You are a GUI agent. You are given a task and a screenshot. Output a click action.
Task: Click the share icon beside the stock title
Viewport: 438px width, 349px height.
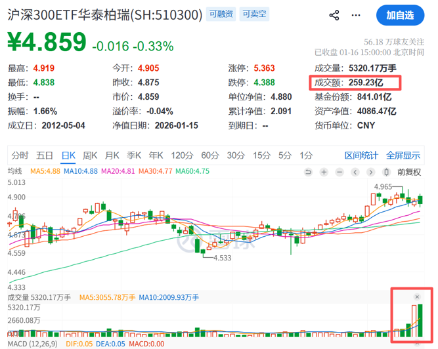pyautogui.click(x=334, y=15)
